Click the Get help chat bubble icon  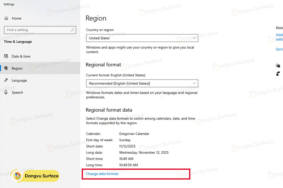[x=278, y=66]
